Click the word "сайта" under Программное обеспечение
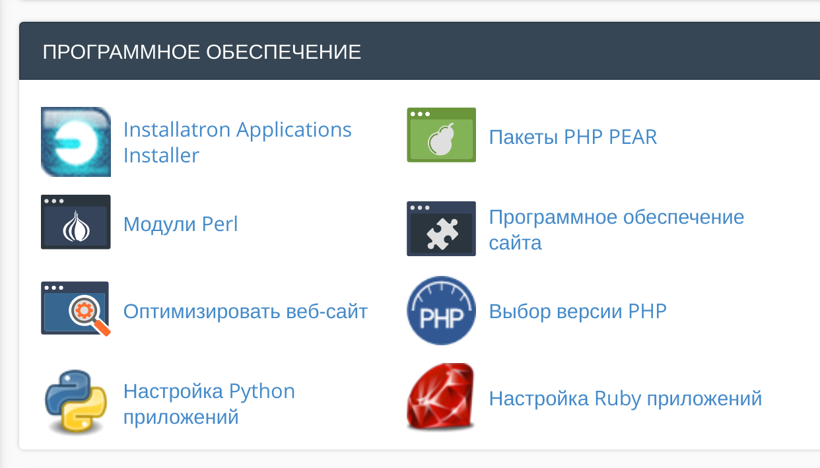Screen dimensions: 820x468 point(515,243)
